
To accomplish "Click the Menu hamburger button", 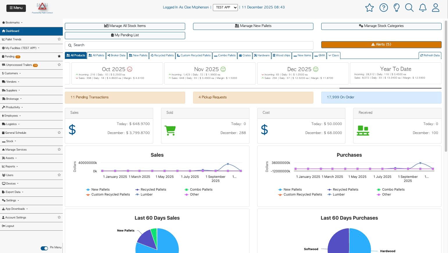I will (x=16, y=8).
